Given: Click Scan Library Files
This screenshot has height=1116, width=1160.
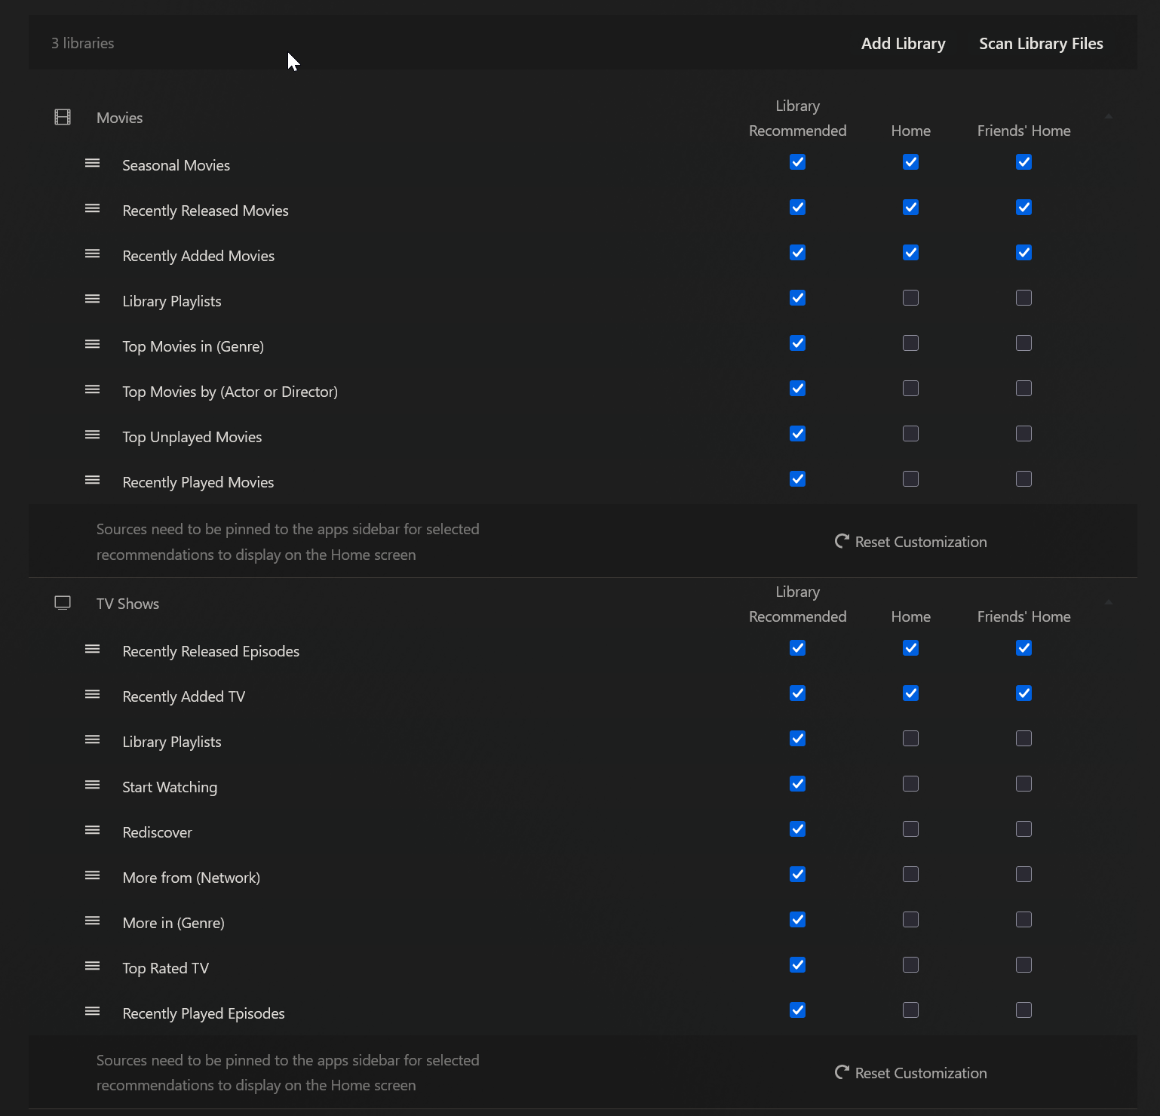Looking at the screenshot, I should point(1041,44).
